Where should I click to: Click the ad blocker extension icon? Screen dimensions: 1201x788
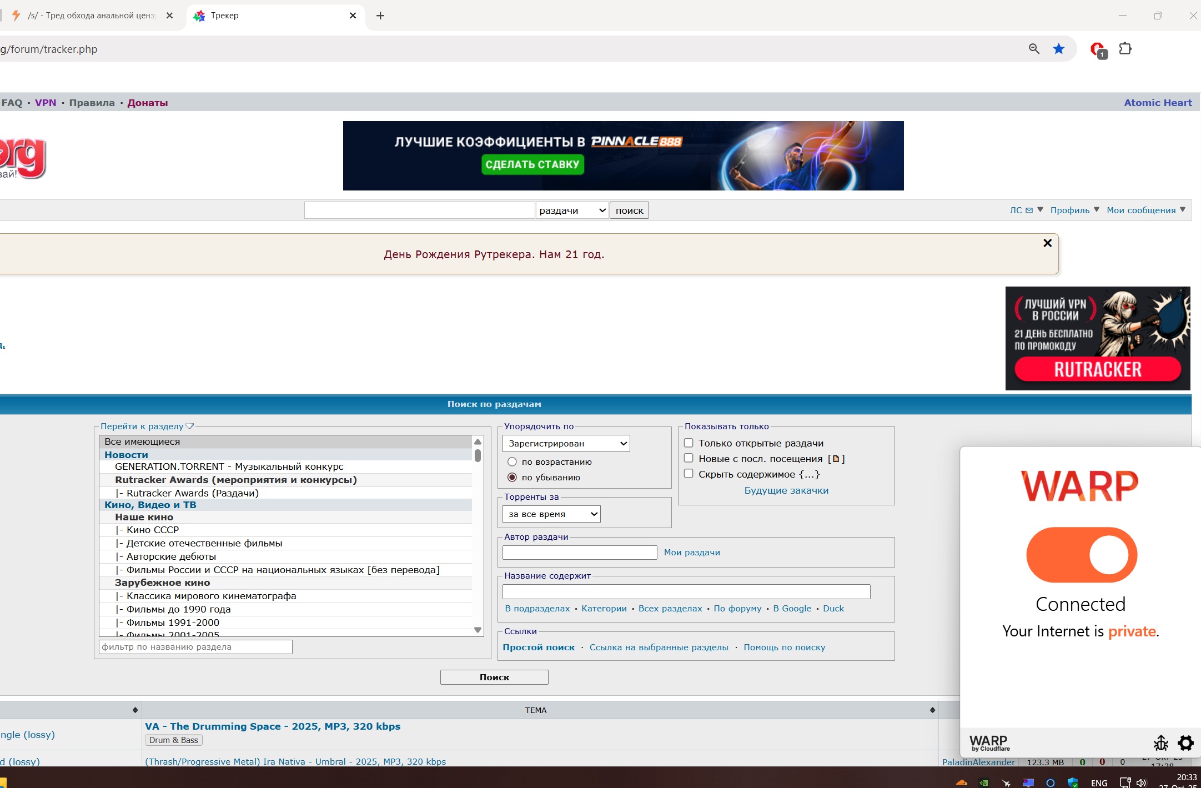pos(1097,49)
